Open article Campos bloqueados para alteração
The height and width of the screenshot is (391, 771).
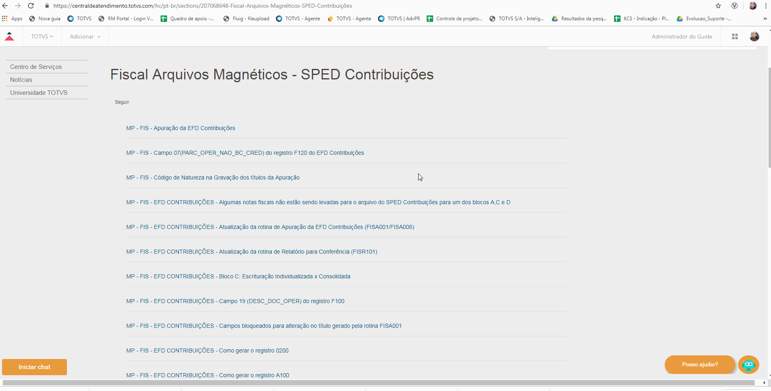264,326
